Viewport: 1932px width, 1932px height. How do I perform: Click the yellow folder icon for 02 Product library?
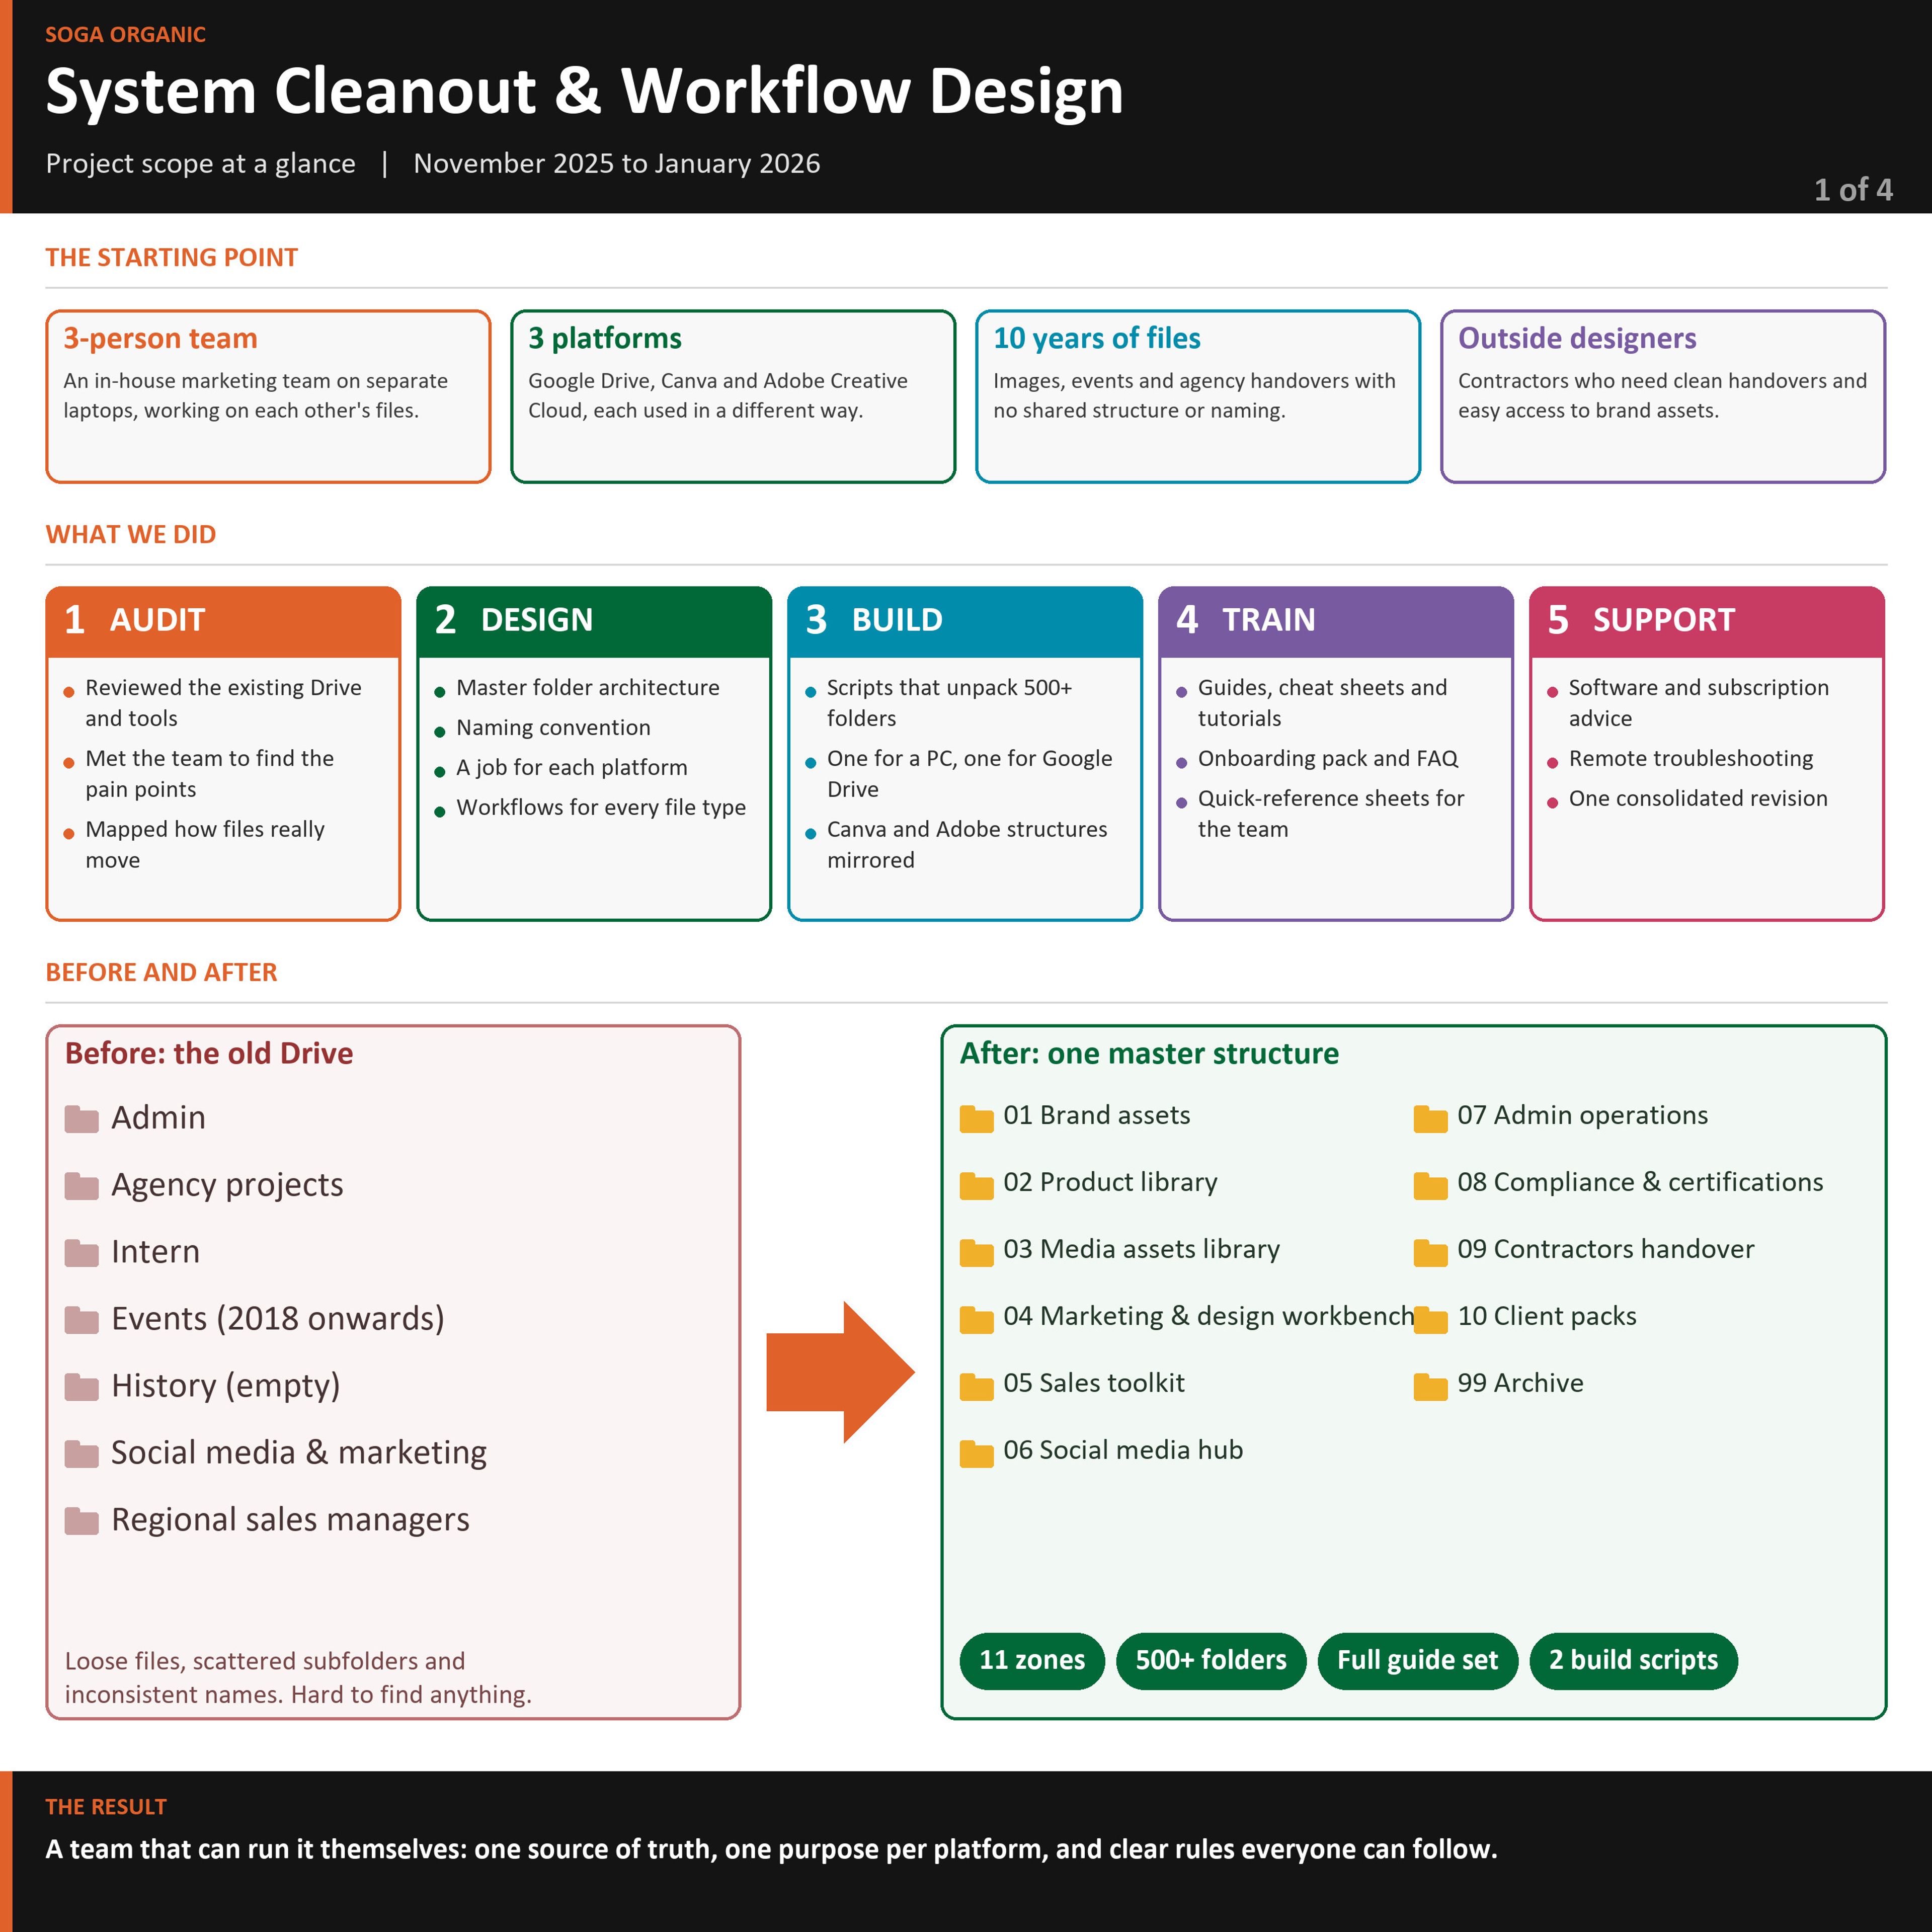976,1185
